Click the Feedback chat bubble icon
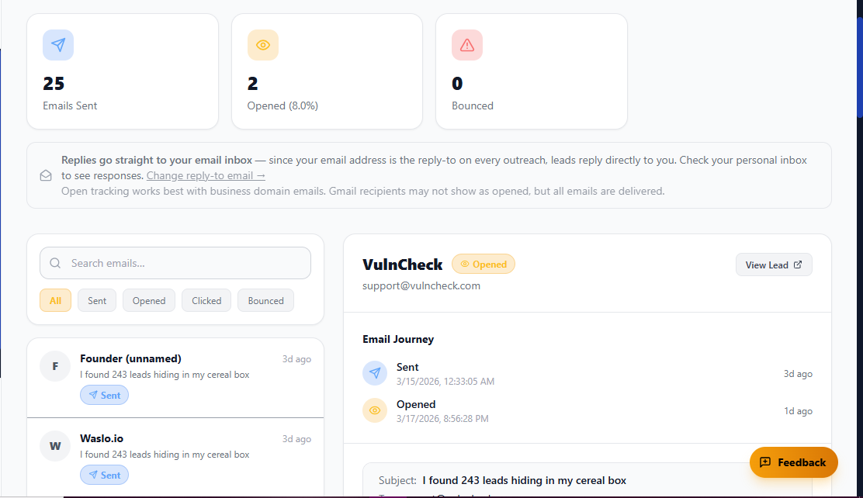The width and height of the screenshot is (863, 498). [x=764, y=462]
